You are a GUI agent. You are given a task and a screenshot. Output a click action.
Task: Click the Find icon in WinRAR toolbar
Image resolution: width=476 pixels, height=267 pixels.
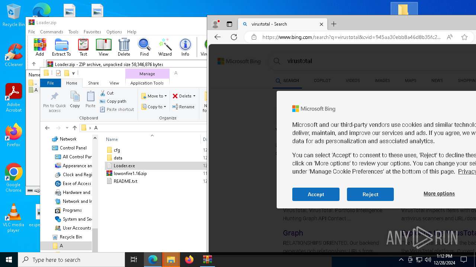144,47
